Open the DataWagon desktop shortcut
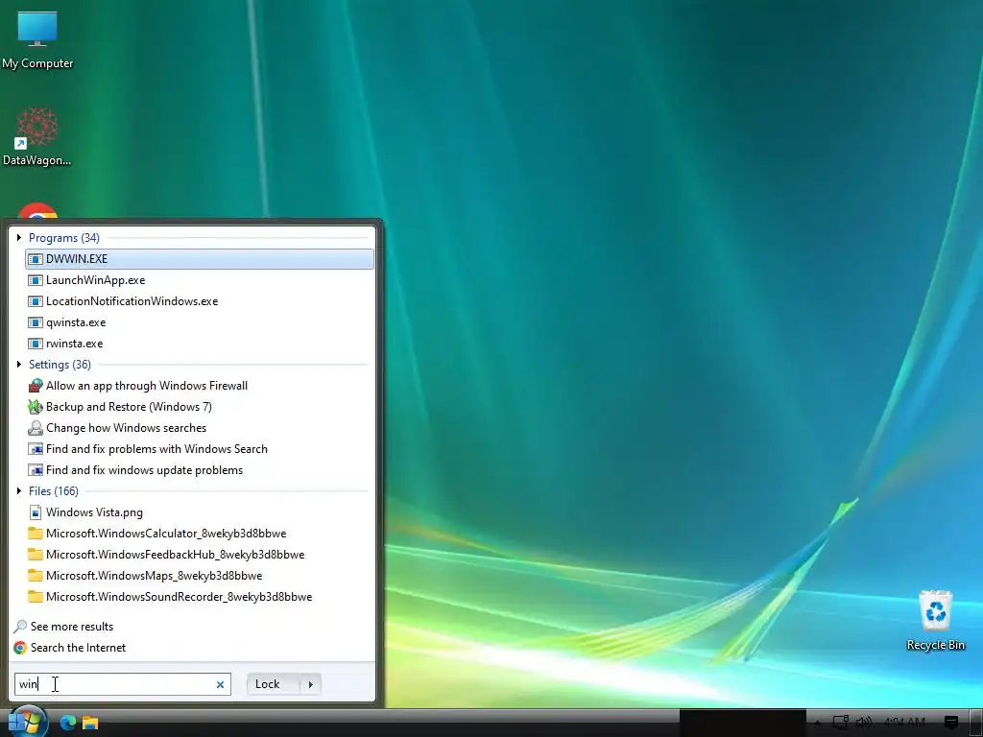This screenshot has width=983, height=737. click(x=37, y=136)
